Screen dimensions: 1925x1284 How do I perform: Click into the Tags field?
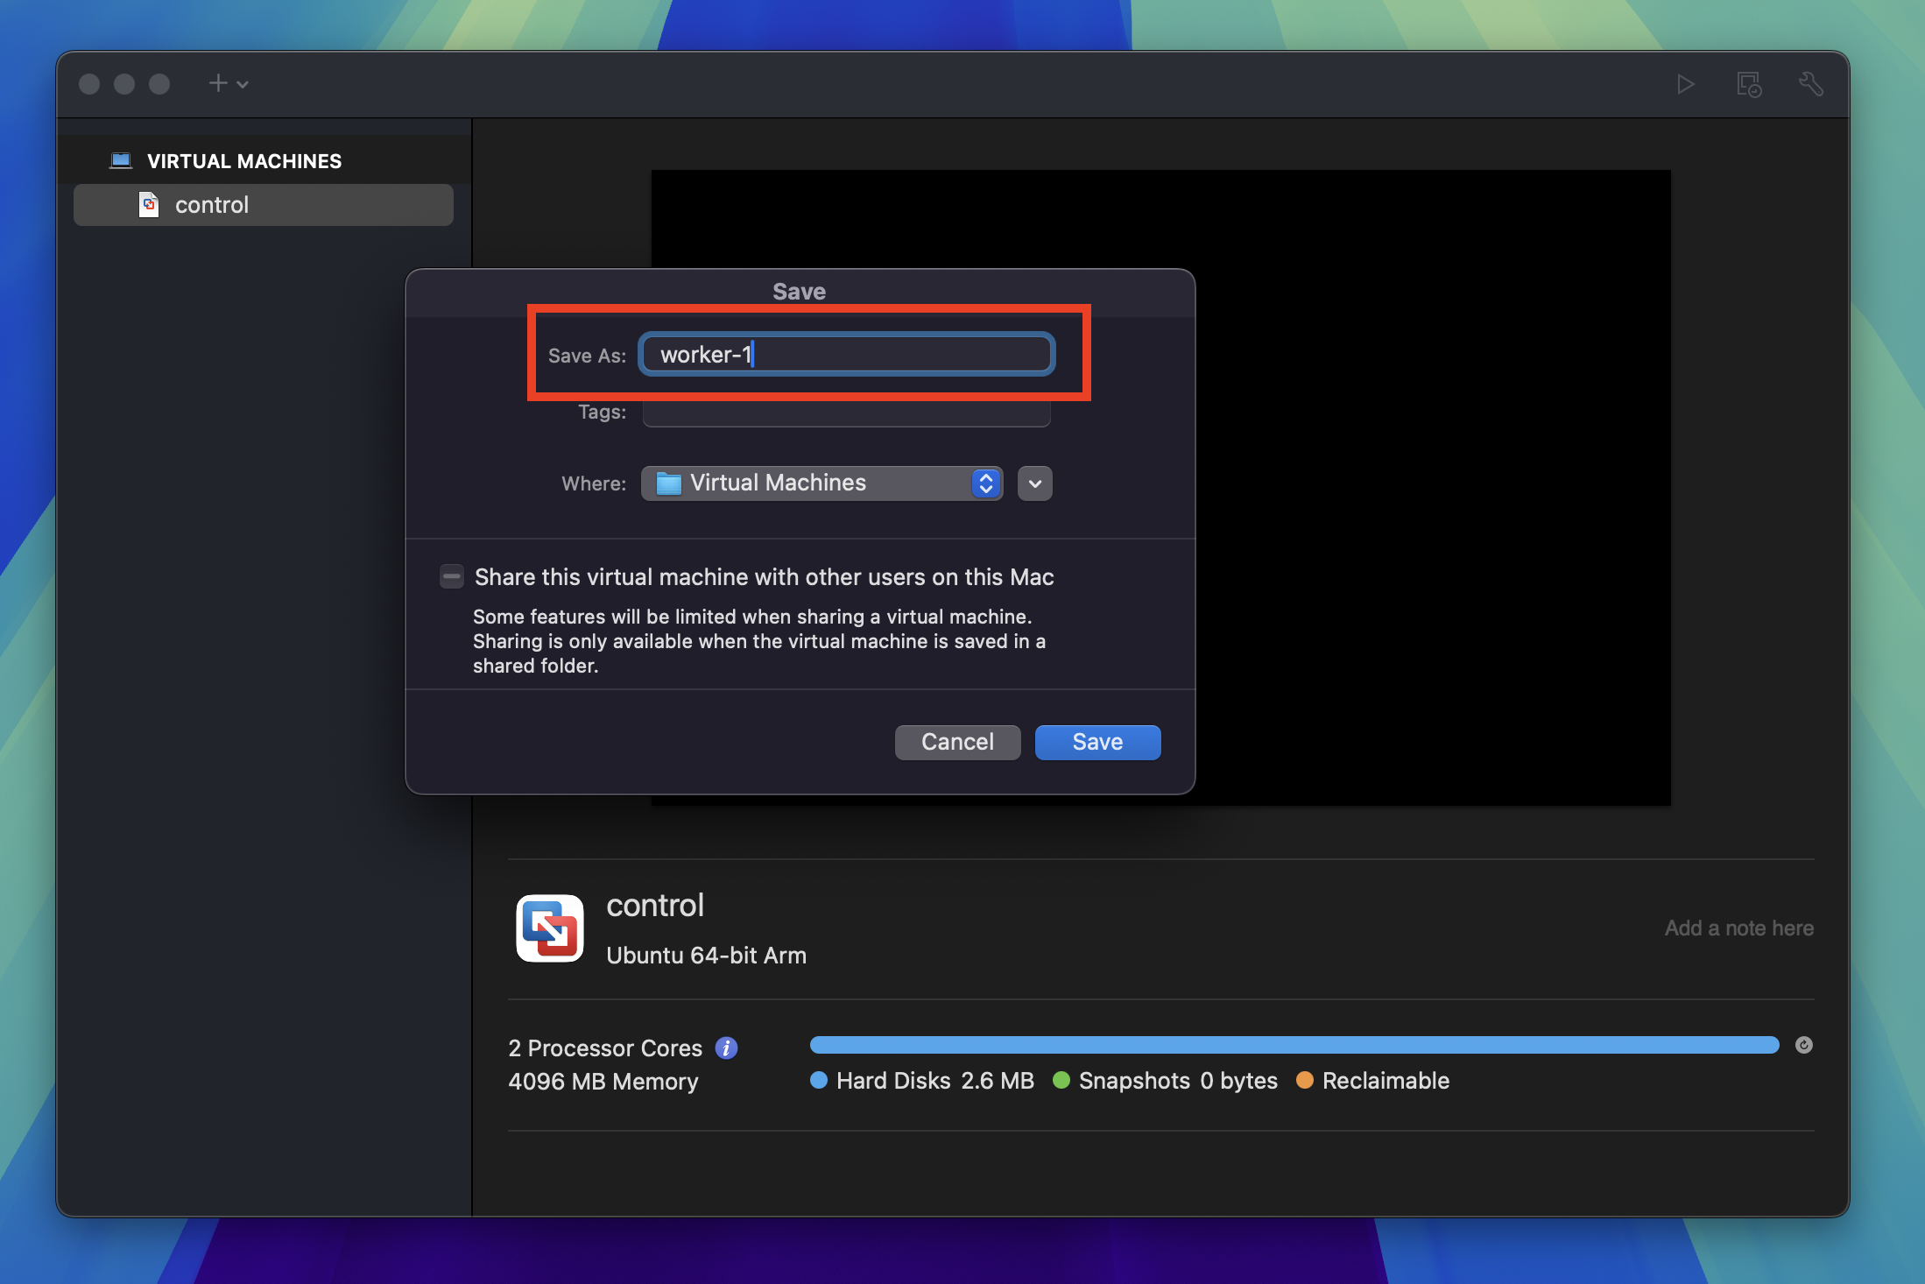[846, 413]
